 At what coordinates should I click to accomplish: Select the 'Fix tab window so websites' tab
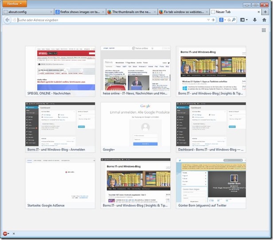183,12
